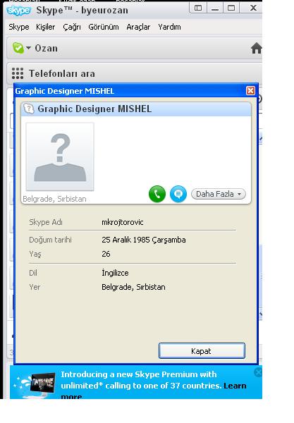Click the Kapat button
Viewport: 294px width, 423px height.
pyautogui.click(x=202, y=351)
